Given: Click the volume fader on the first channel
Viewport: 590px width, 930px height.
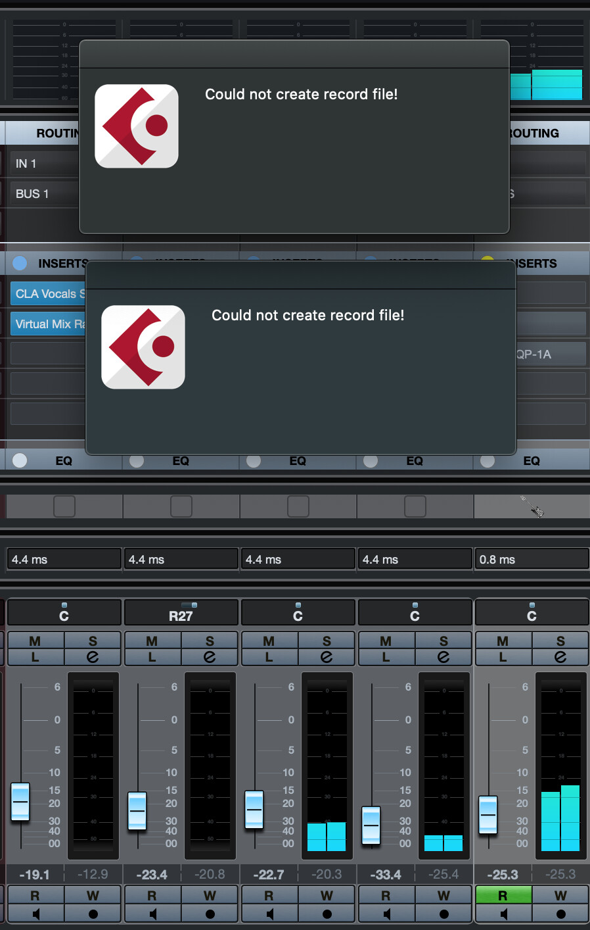Looking at the screenshot, I should pos(20,802).
